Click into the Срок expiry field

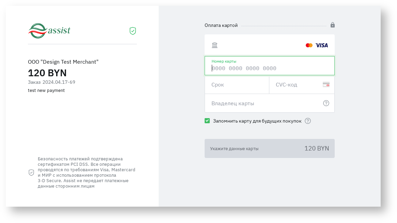click(237, 85)
